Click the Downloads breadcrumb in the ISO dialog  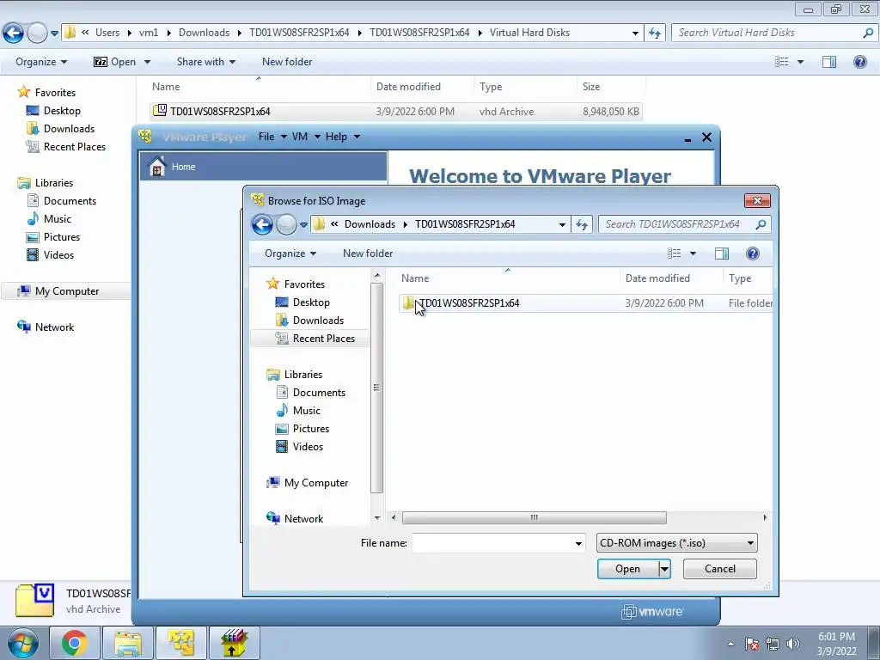pos(370,224)
